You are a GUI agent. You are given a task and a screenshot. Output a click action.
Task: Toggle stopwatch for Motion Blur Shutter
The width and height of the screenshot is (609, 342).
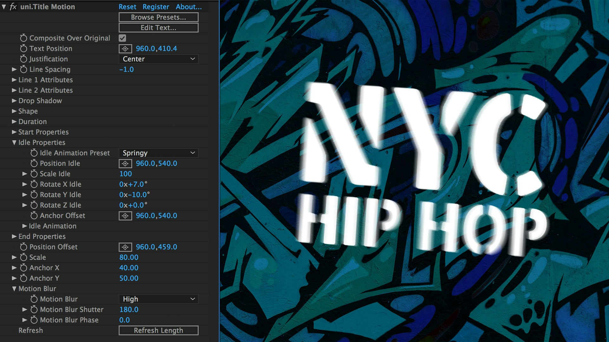pyautogui.click(x=34, y=310)
